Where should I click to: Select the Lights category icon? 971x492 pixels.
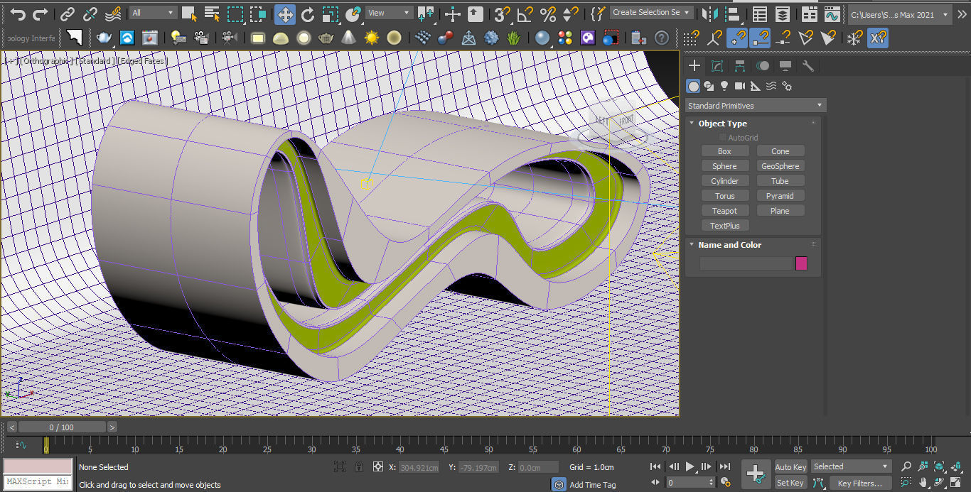[724, 86]
